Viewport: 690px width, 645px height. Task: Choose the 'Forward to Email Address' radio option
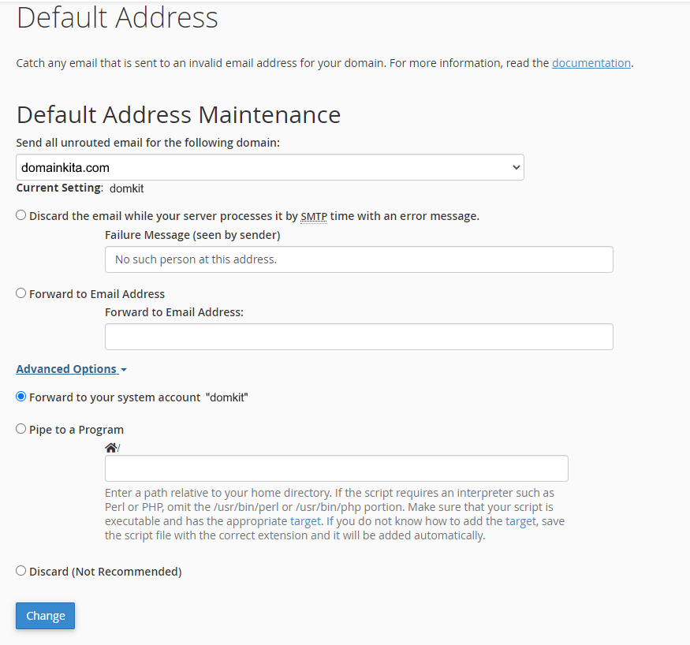21,293
